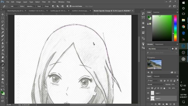Select the Eyedropper tool
The image size is (188, 106).
[3, 32]
